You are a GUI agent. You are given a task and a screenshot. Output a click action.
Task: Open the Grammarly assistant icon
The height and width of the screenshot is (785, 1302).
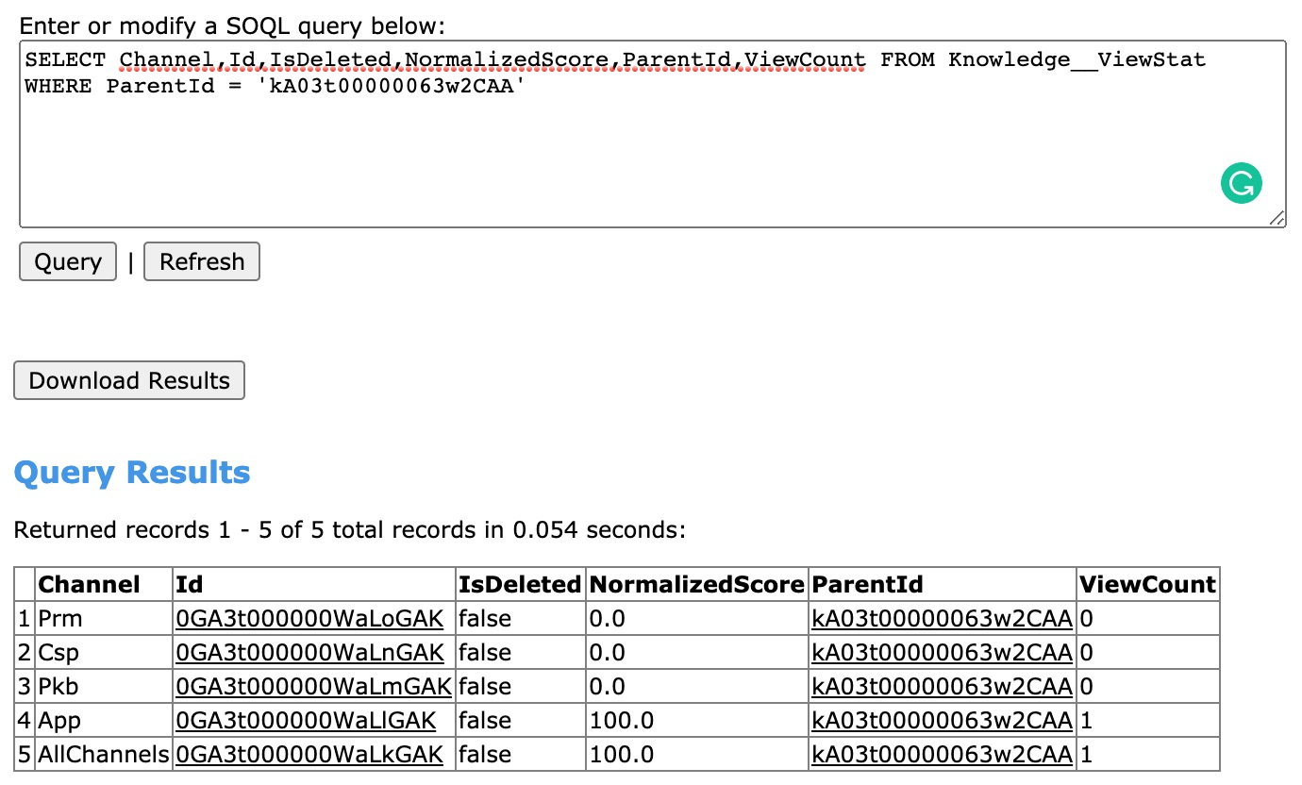[x=1242, y=183]
